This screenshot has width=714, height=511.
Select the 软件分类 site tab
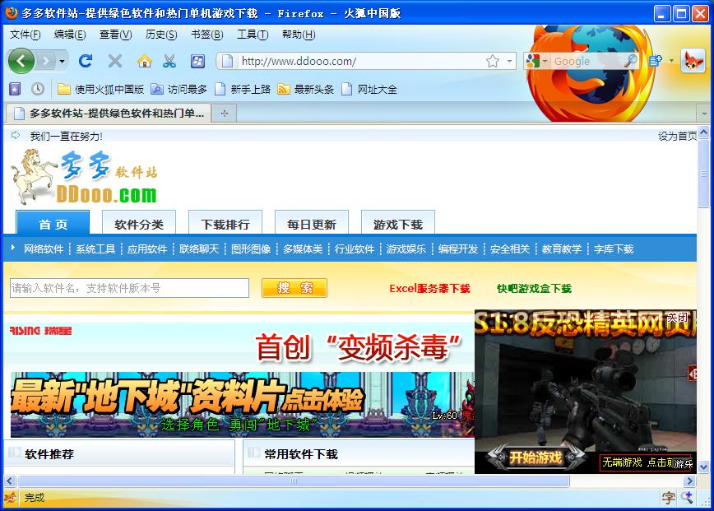(x=139, y=223)
